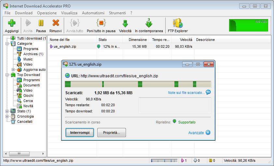Screen dimensions: 274x166
Task: Collapse the Categorie tree node
Action: click(x=7, y=44)
